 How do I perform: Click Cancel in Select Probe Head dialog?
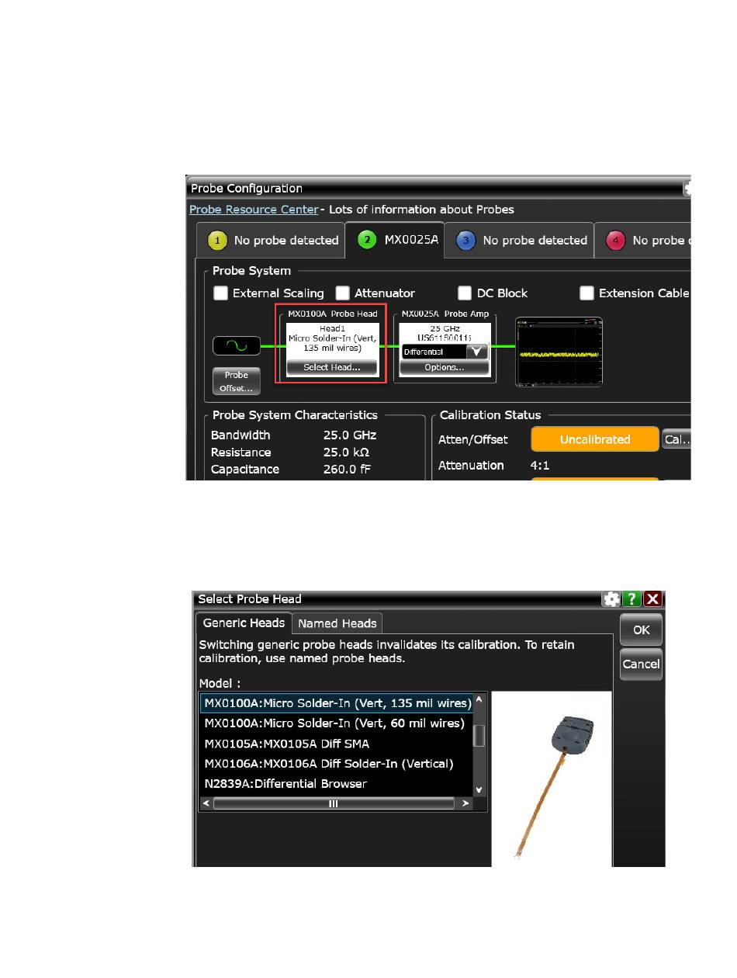tap(642, 664)
